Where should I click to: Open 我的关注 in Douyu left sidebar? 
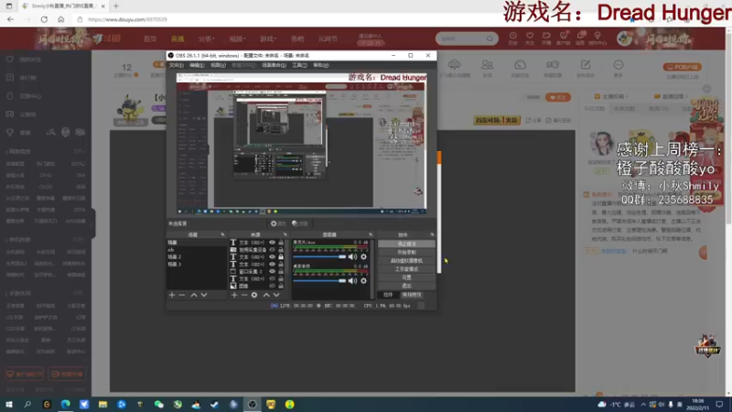click(25, 60)
